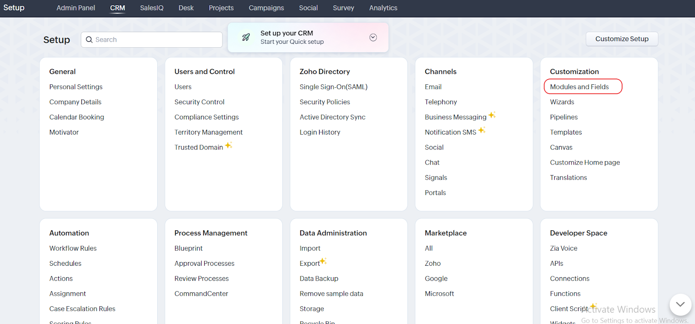Open the Admin Panel tab
This screenshot has width=695, height=324.
coord(76,8)
